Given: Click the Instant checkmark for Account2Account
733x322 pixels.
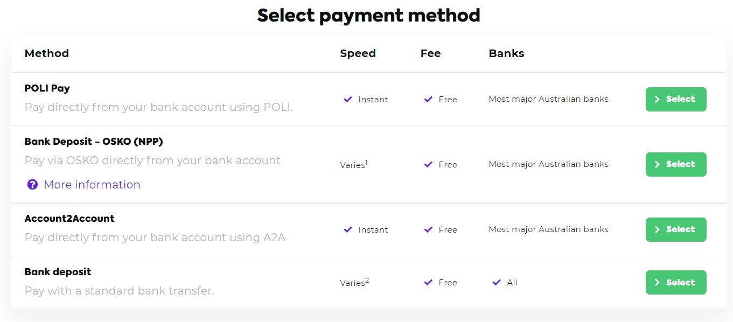Looking at the screenshot, I should tap(348, 229).
